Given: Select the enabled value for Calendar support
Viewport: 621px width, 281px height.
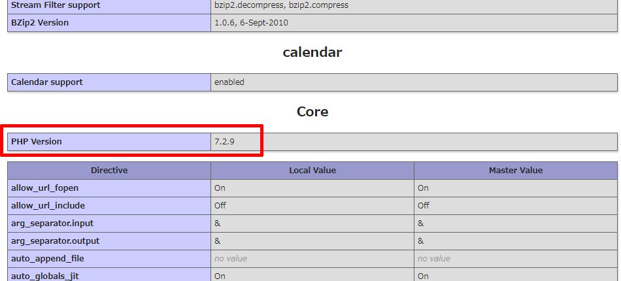Looking at the screenshot, I should tap(229, 82).
